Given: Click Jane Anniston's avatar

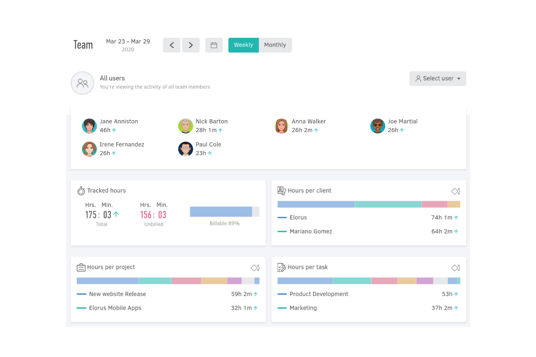Looking at the screenshot, I should [89, 126].
